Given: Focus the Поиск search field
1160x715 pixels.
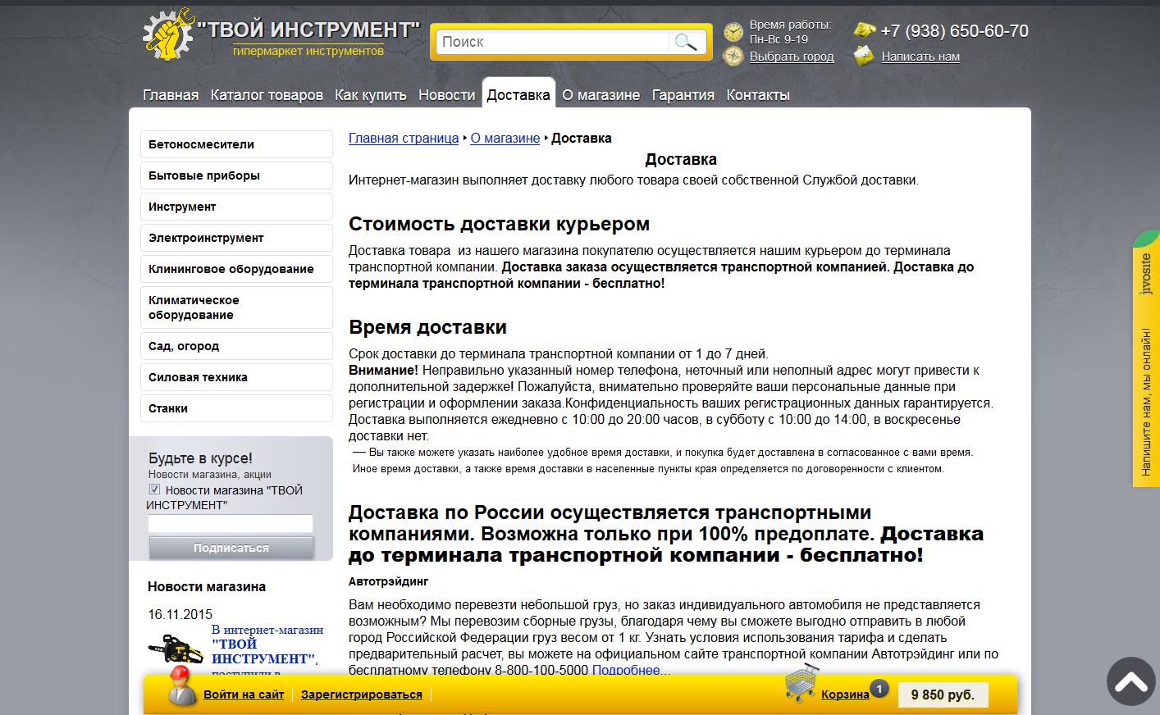Looking at the screenshot, I should (554, 42).
